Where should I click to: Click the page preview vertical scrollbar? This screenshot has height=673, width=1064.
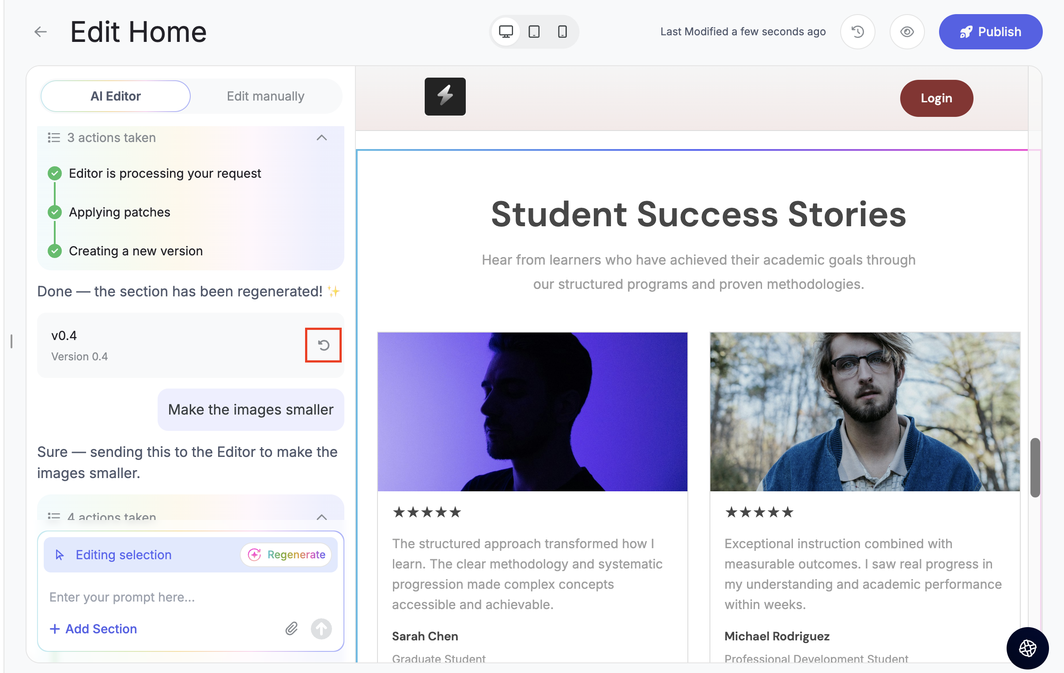tap(1034, 467)
